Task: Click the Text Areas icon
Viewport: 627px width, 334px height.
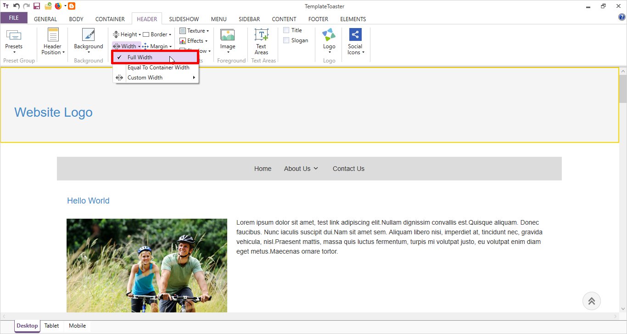Action: pos(261,36)
